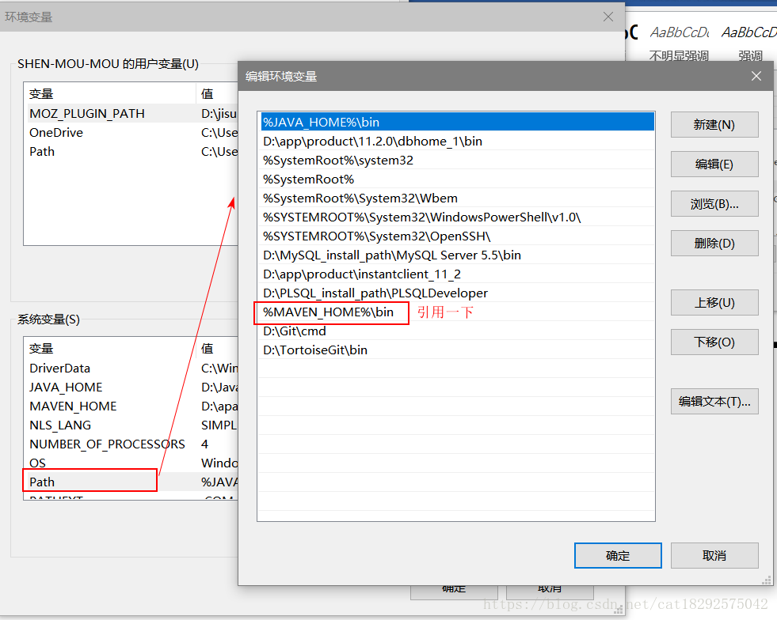Open 编辑文本(T)... text editor
This screenshot has width=777, height=620.
point(714,401)
